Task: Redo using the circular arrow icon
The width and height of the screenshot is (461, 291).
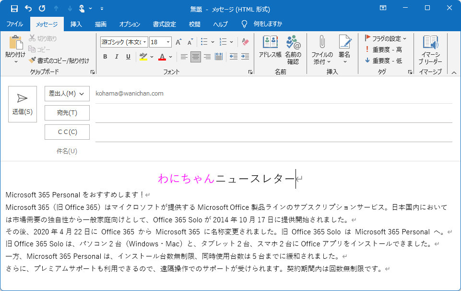Action: tap(42, 9)
